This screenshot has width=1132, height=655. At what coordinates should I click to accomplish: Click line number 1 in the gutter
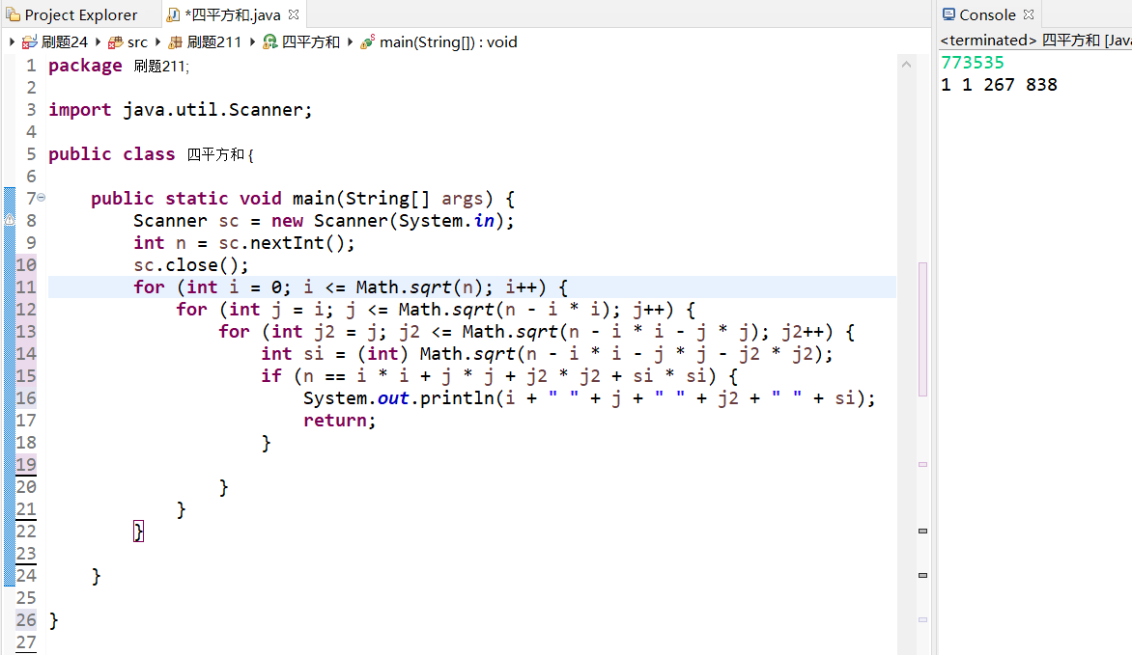pos(31,66)
